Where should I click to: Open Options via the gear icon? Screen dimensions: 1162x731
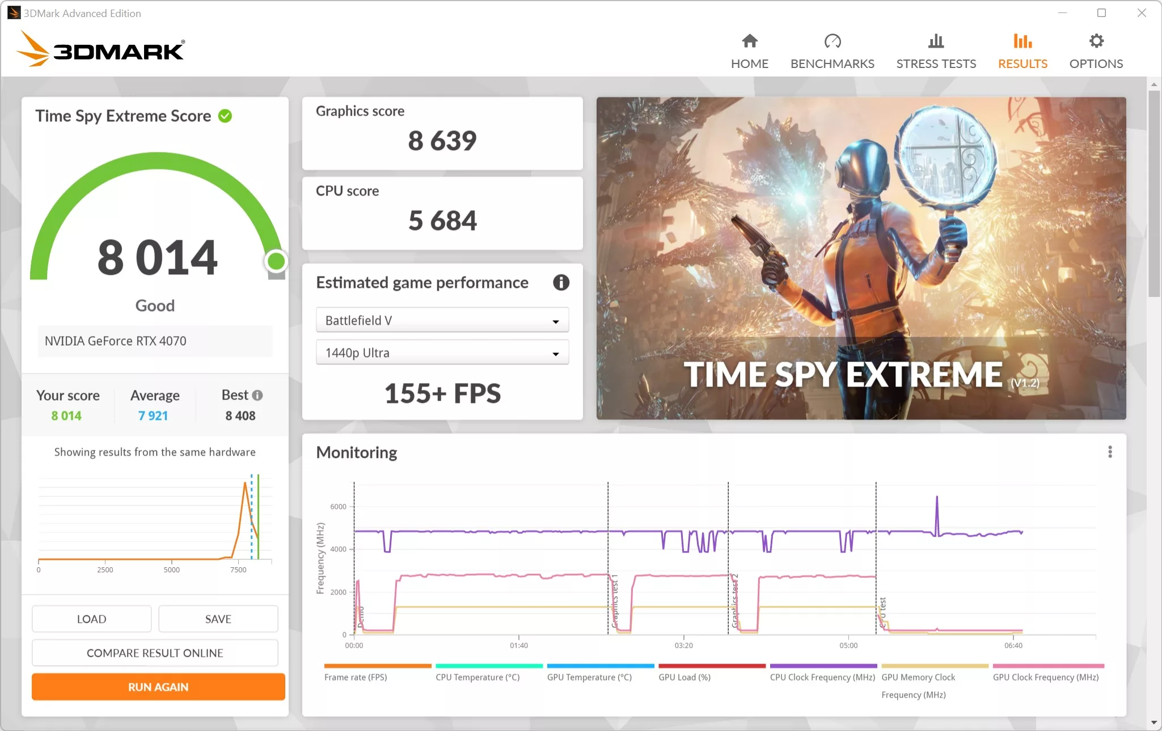coord(1095,40)
